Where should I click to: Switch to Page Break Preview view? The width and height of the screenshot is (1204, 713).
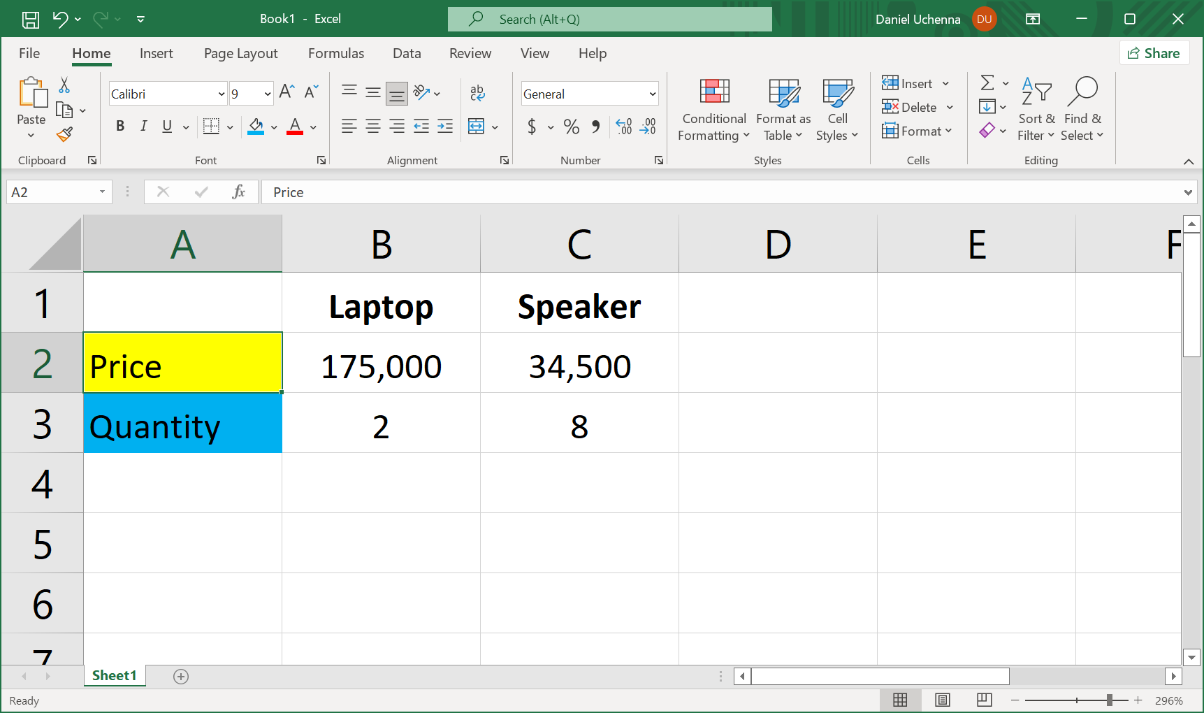(x=984, y=700)
